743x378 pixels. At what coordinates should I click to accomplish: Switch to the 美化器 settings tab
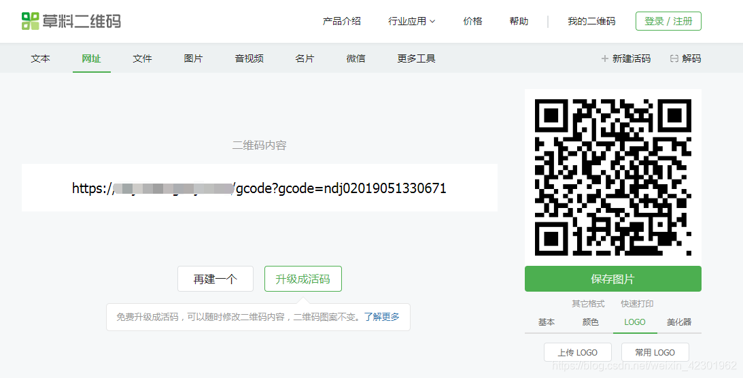click(679, 322)
